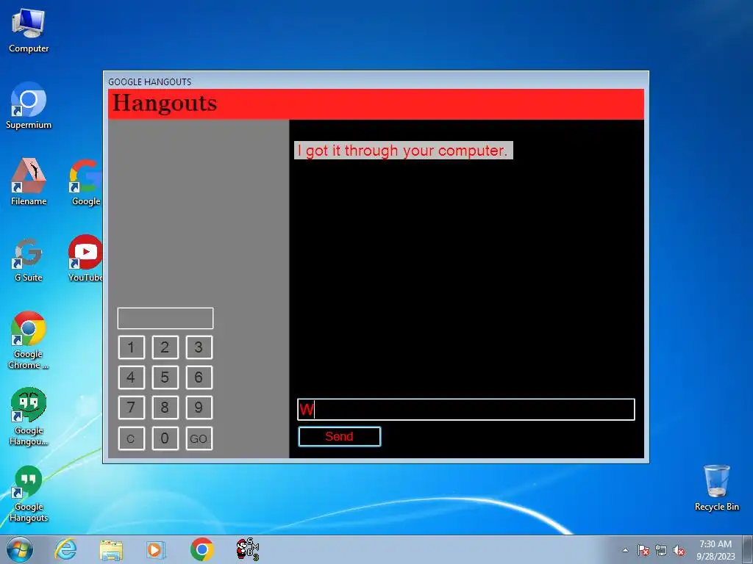Open the network tray icon

pos(661,550)
